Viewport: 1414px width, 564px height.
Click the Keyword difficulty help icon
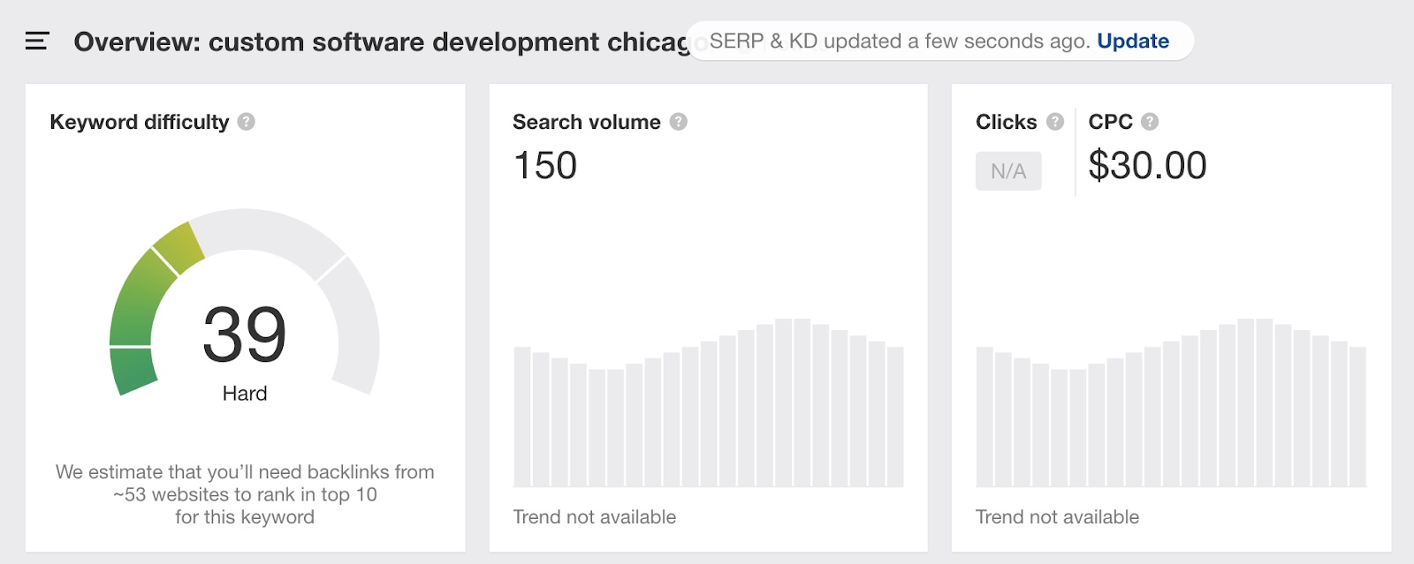pyautogui.click(x=247, y=122)
